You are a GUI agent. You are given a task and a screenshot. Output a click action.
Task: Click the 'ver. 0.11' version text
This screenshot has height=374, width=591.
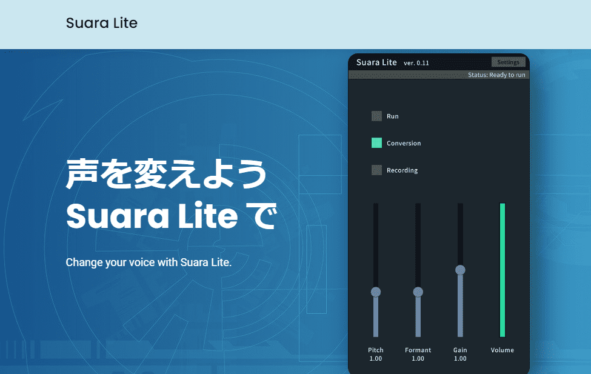point(416,63)
